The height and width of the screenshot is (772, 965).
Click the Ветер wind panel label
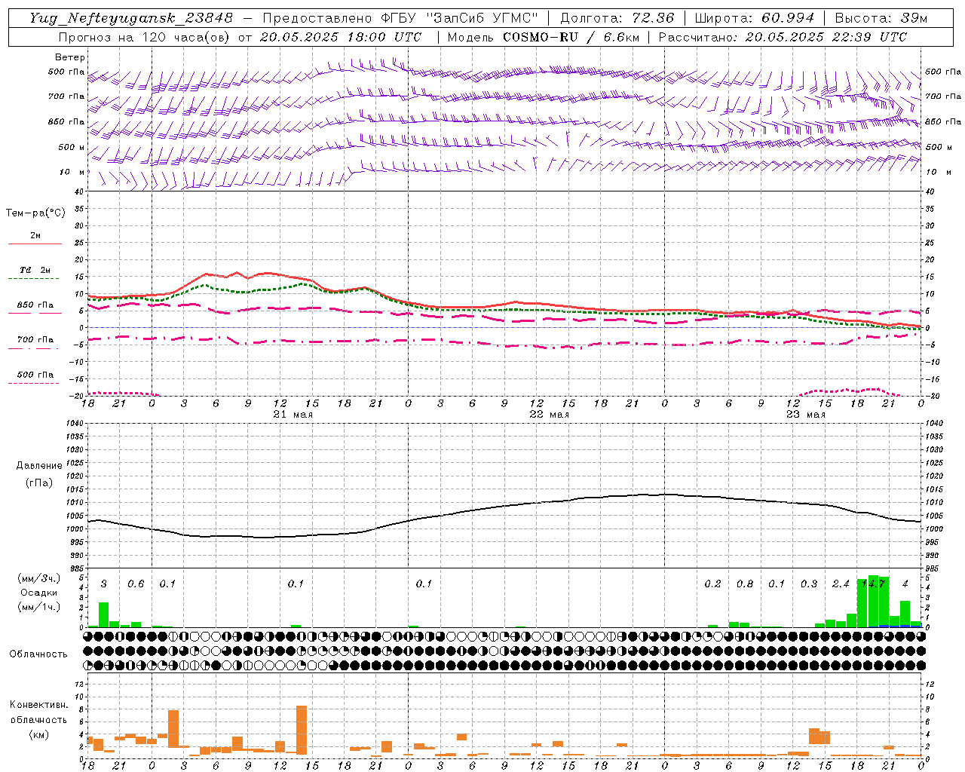coord(70,57)
